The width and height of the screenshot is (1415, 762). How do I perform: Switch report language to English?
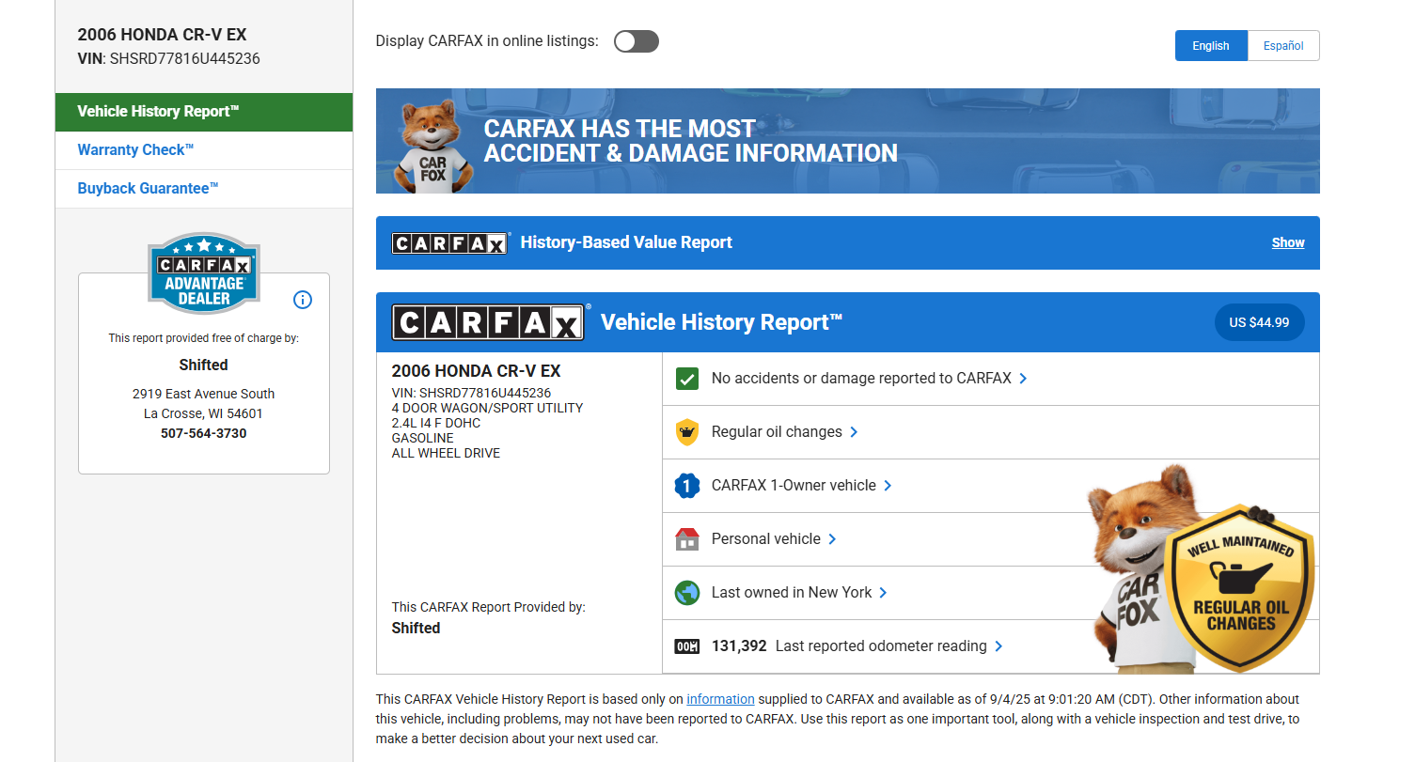(x=1211, y=46)
